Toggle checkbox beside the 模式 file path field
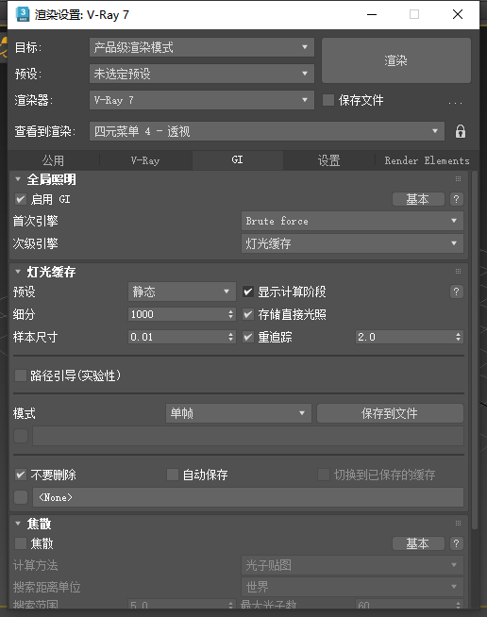The image size is (487, 617). (21, 436)
